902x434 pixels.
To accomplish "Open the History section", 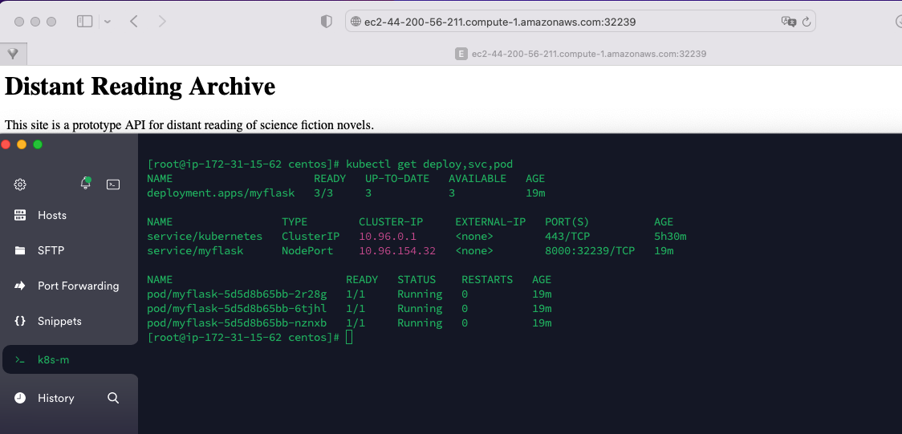I will pyautogui.click(x=56, y=398).
